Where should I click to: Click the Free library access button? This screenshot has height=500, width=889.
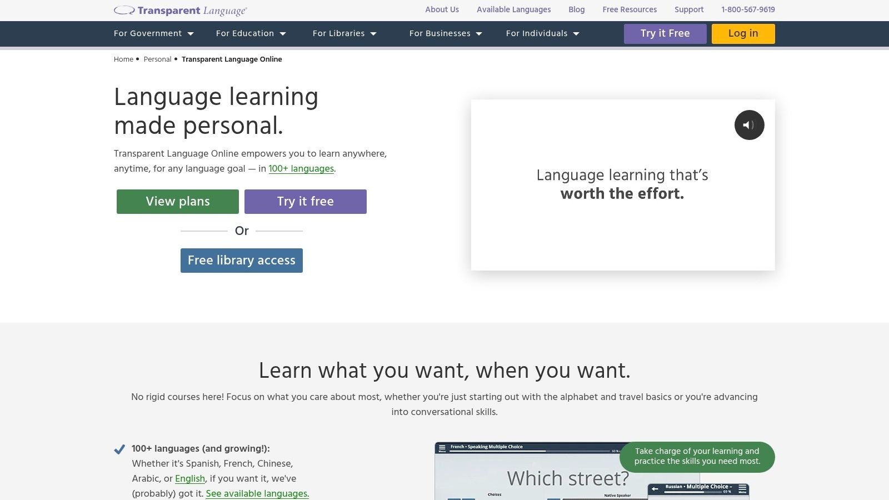point(242,261)
